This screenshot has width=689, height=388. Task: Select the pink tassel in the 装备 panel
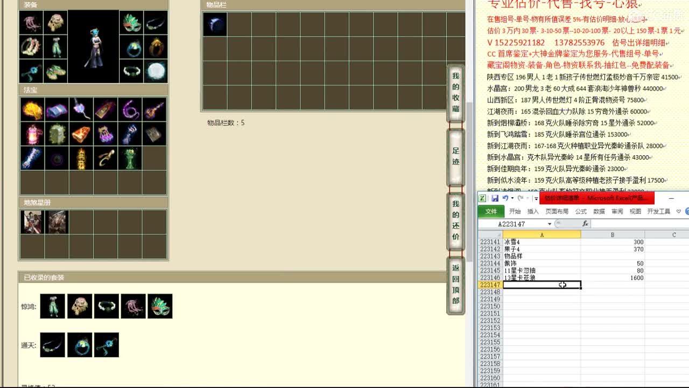pyautogui.click(x=31, y=23)
